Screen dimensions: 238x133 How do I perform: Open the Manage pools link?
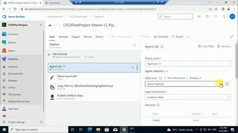pos(195,78)
